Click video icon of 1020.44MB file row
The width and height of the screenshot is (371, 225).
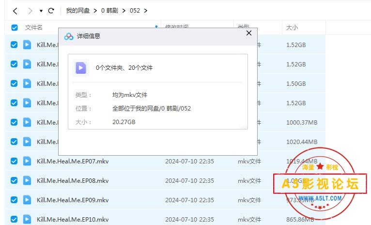point(27,142)
